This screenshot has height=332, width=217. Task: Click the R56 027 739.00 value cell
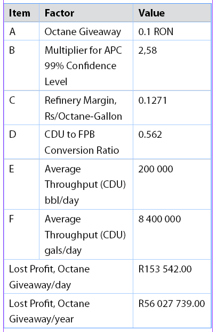[172, 311]
